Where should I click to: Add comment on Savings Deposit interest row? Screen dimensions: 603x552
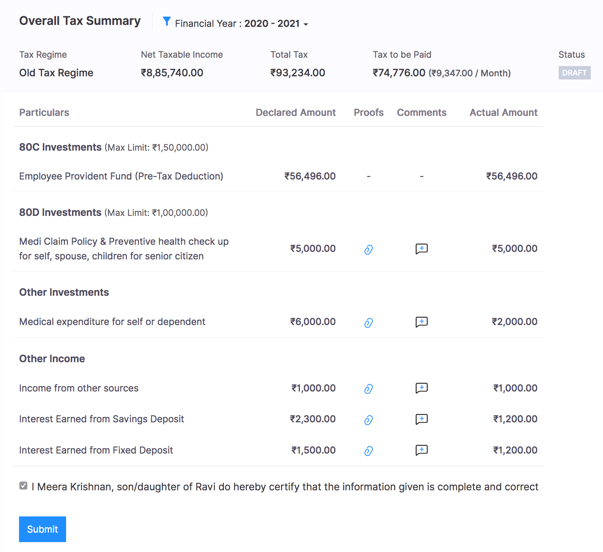coord(421,419)
